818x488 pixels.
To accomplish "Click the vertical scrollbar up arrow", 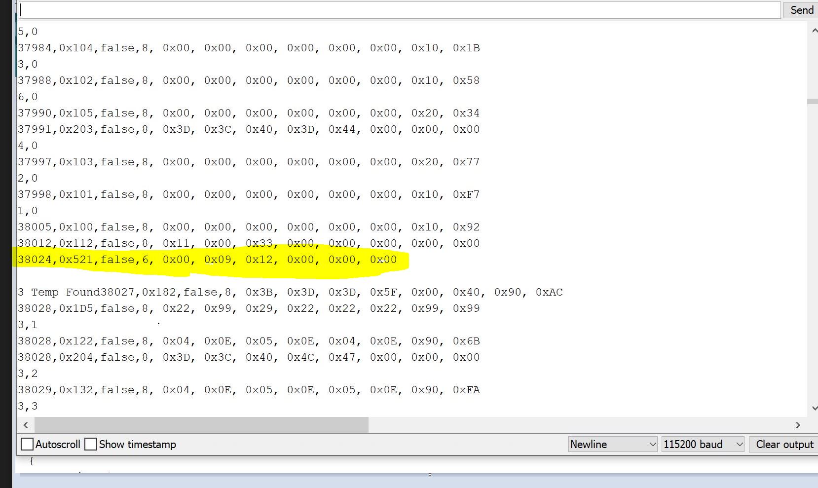I will click(813, 31).
